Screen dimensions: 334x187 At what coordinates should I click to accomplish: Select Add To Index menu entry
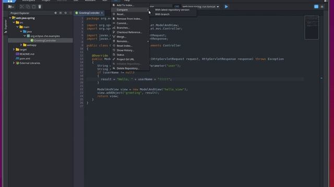(x=130, y=5)
